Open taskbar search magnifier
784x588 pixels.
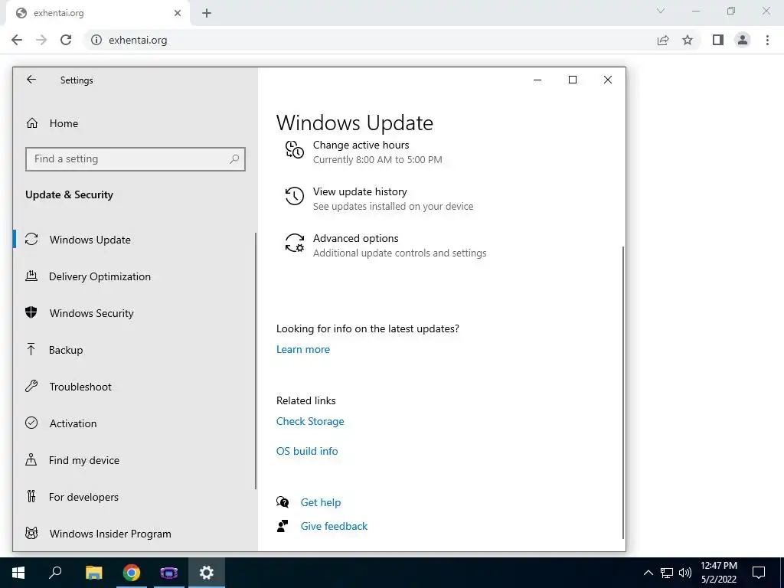pyautogui.click(x=55, y=573)
